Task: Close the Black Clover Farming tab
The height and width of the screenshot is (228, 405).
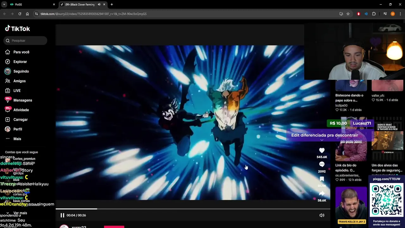Action: click(104, 4)
